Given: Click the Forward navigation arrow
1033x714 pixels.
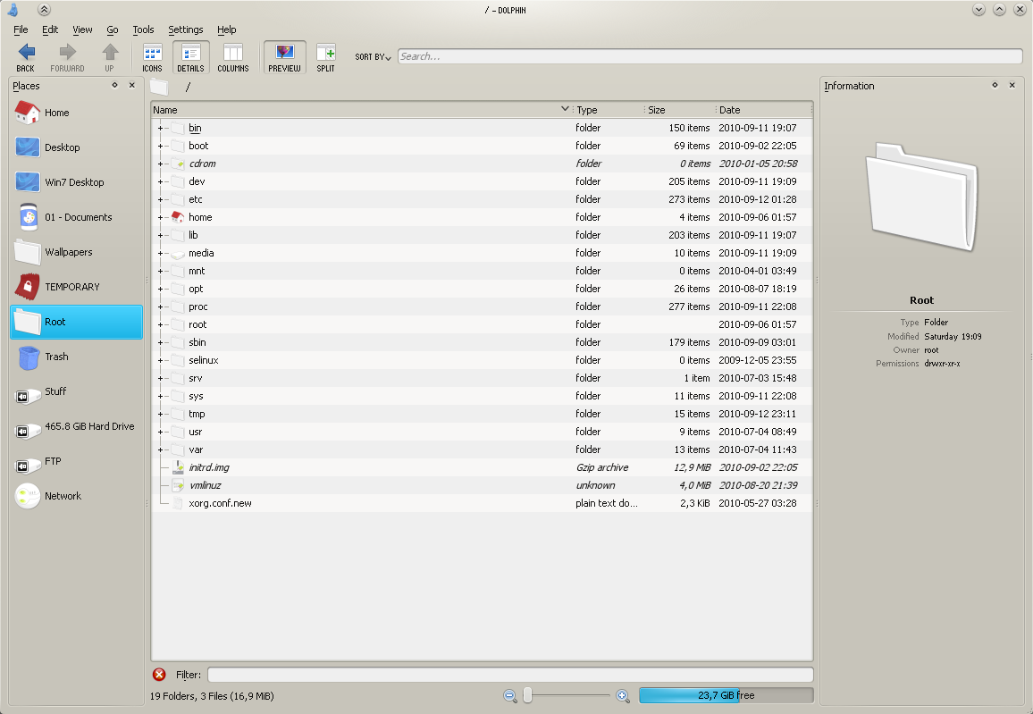Looking at the screenshot, I should pyautogui.click(x=67, y=57).
